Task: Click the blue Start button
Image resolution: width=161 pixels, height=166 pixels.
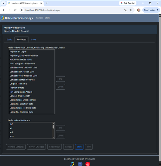Action: click(x=79, y=147)
